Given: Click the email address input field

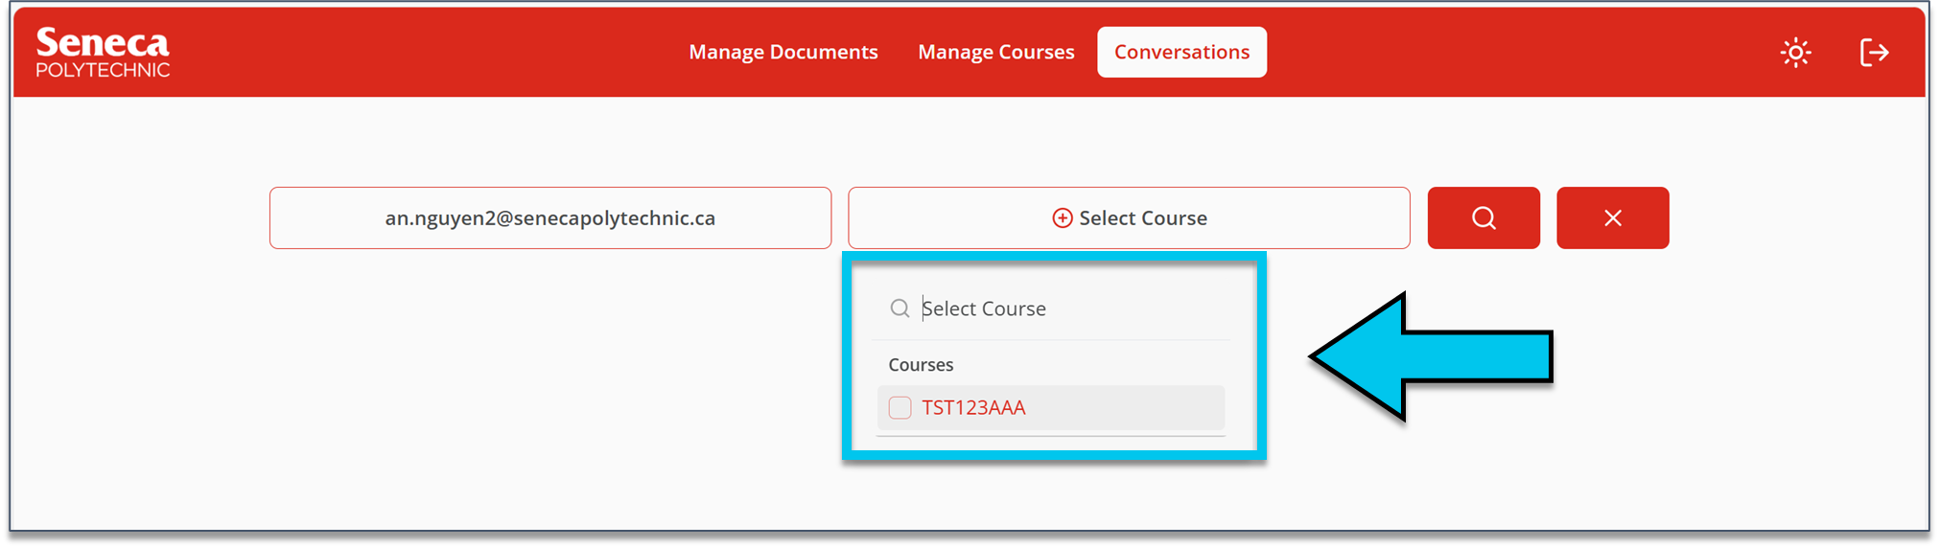Looking at the screenshot, I should click(x=550, y=217).
